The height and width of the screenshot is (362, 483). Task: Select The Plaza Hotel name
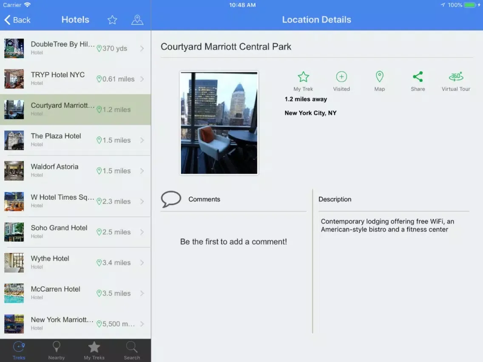click(x=56, y=136)
